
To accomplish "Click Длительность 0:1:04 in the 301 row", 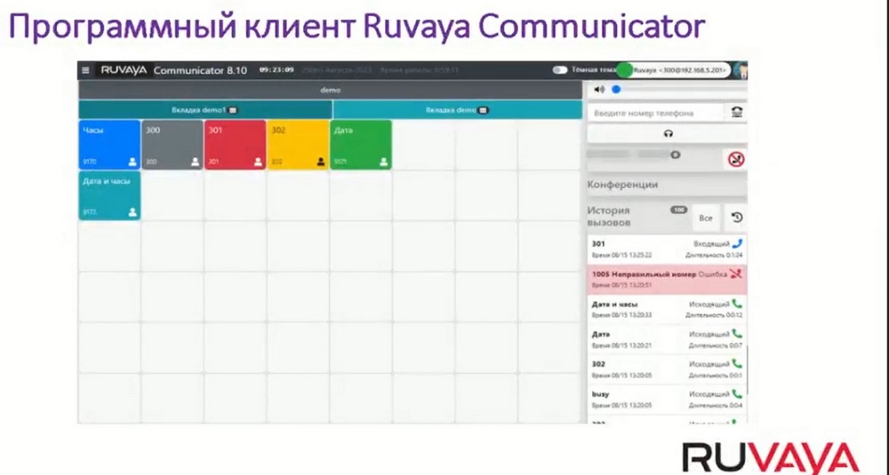I will click(x=714, y=256).
